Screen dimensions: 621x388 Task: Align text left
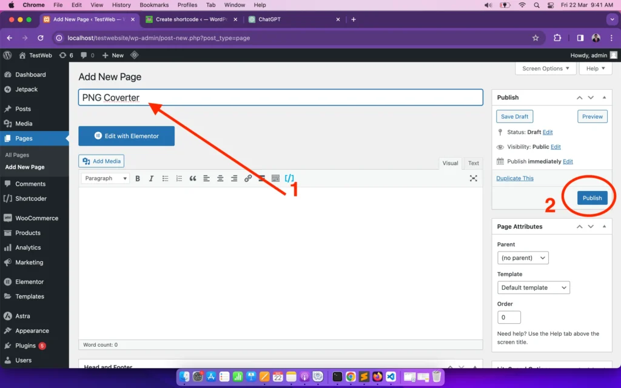pyautogui.click(x=206, y=179)
